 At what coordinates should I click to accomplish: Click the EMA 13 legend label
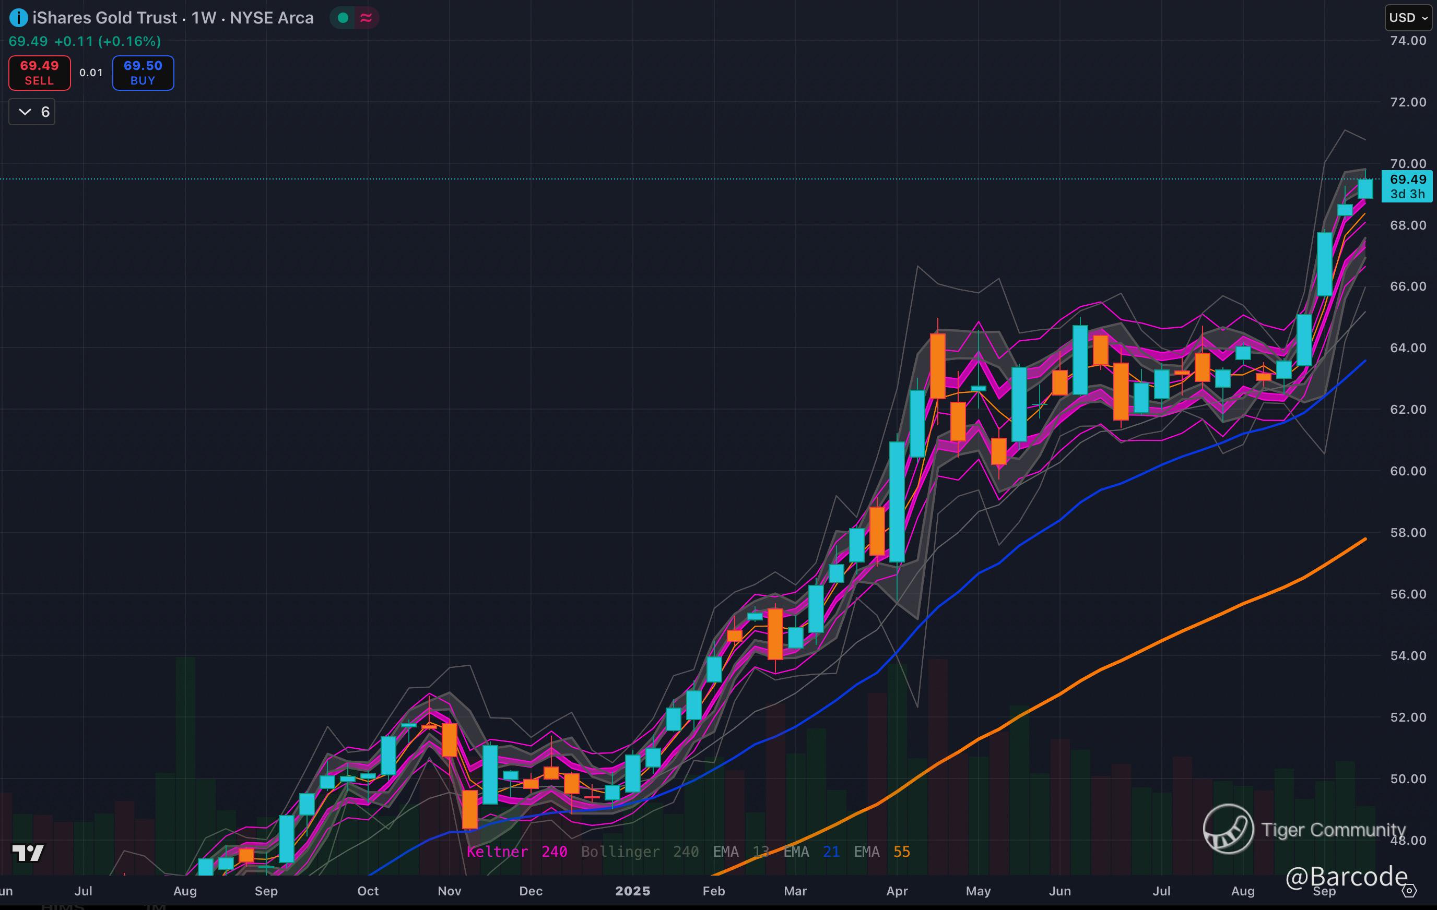pyautogui.click(x=740, y=852)
